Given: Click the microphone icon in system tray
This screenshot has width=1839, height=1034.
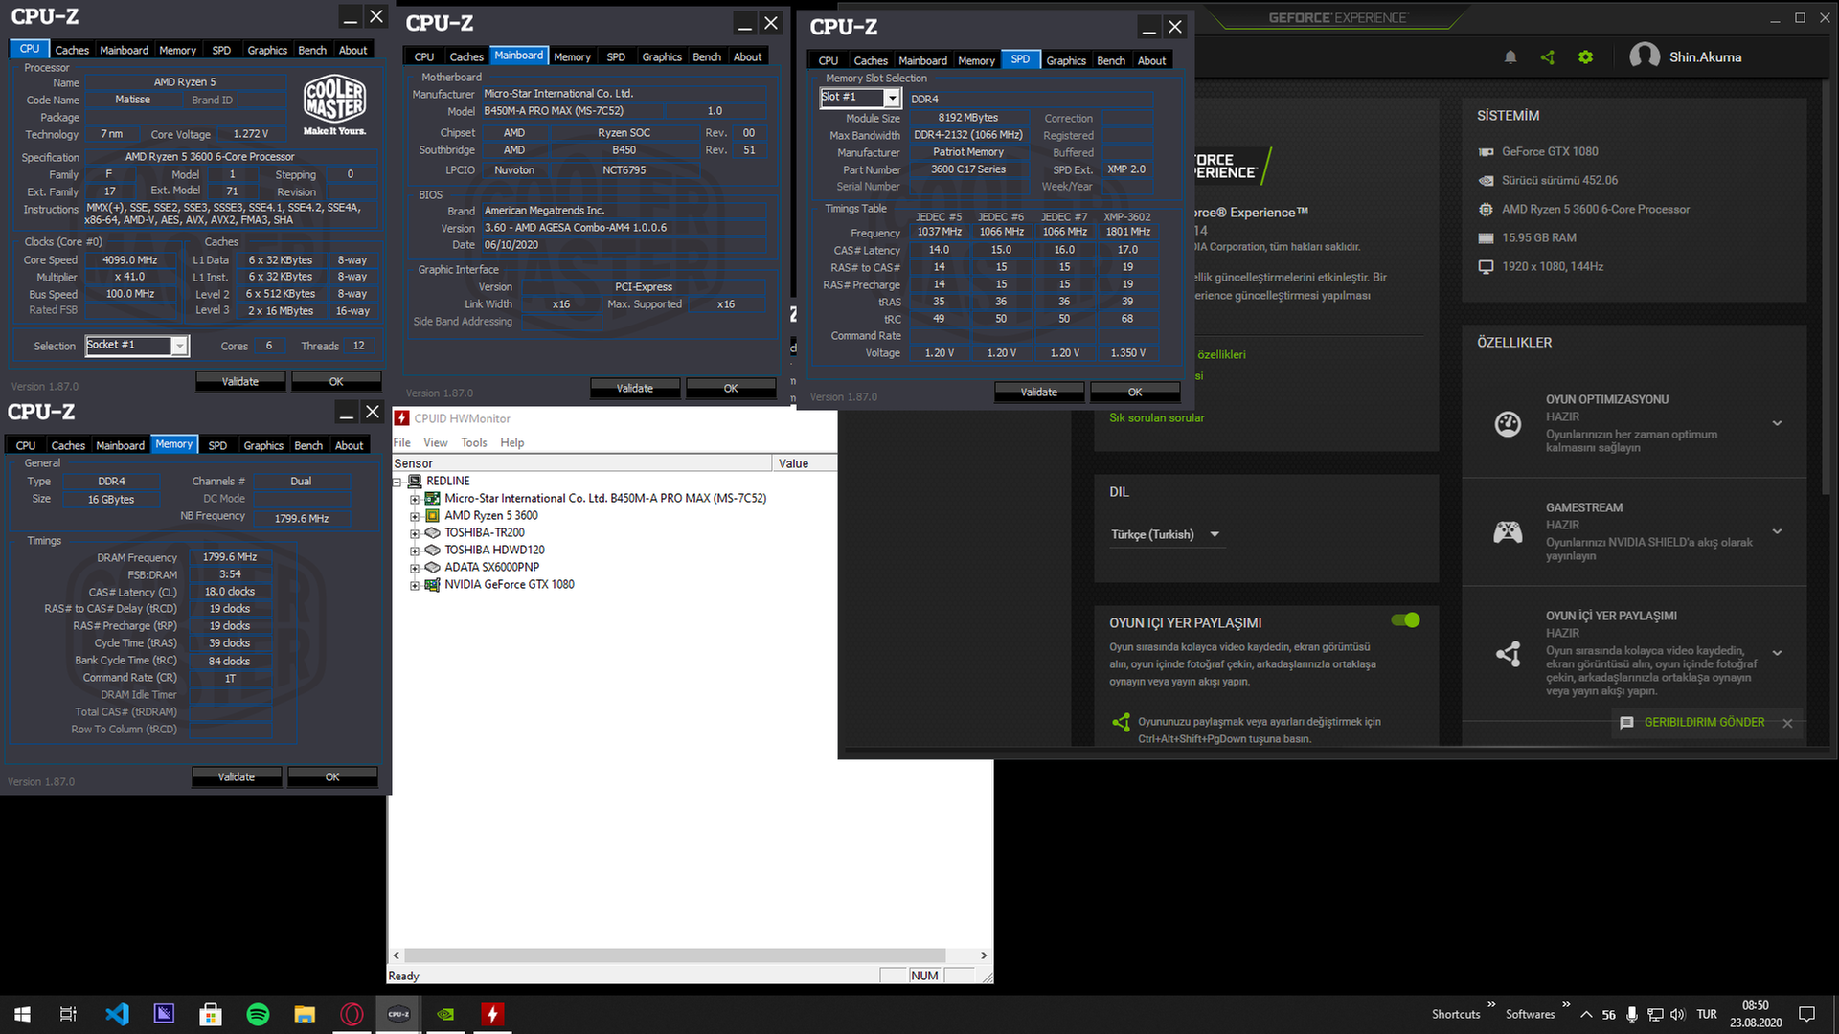Looking at the screenshot, I should point(1632,1014).
